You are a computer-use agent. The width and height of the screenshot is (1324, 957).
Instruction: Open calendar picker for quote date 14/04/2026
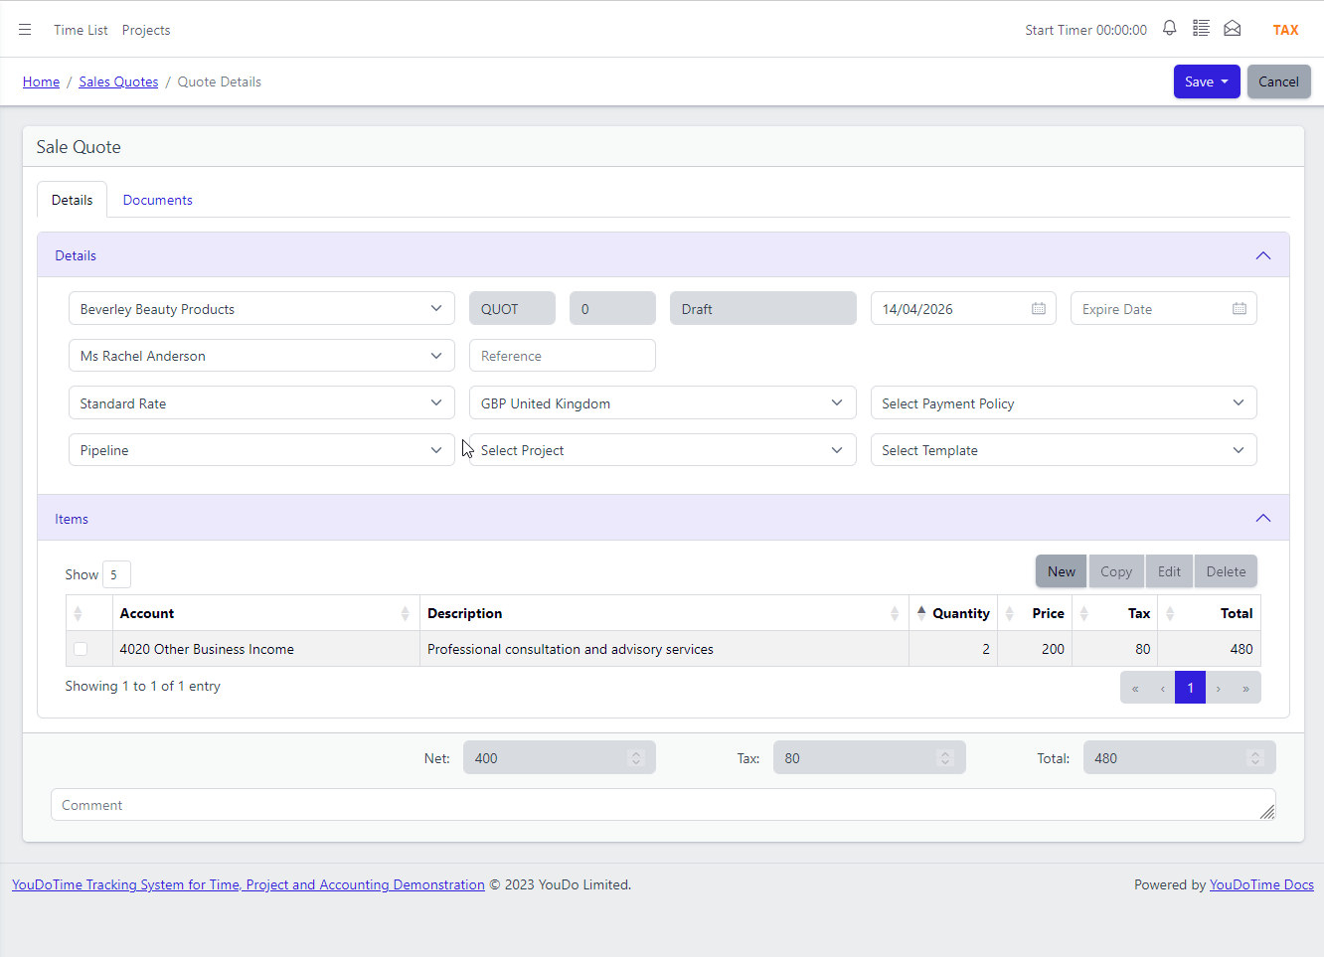[1039, 309]
